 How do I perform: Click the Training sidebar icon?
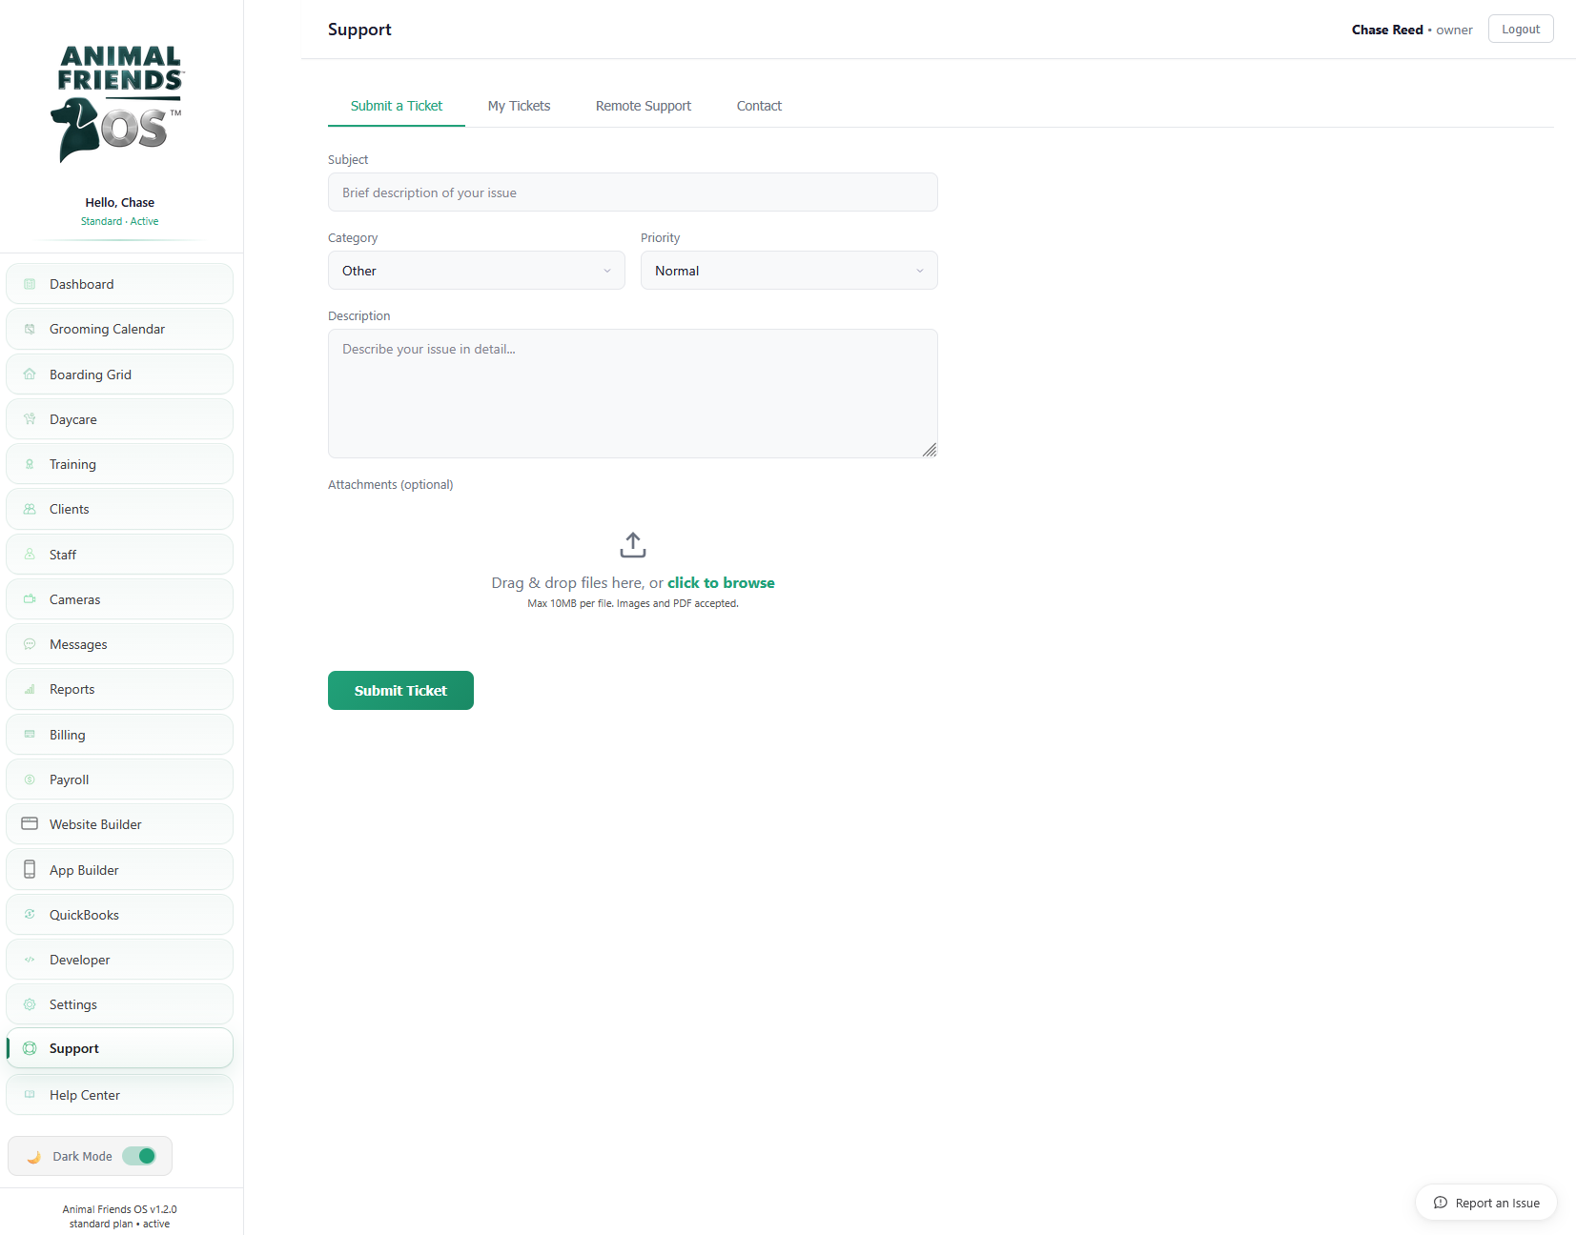point(30,464)
